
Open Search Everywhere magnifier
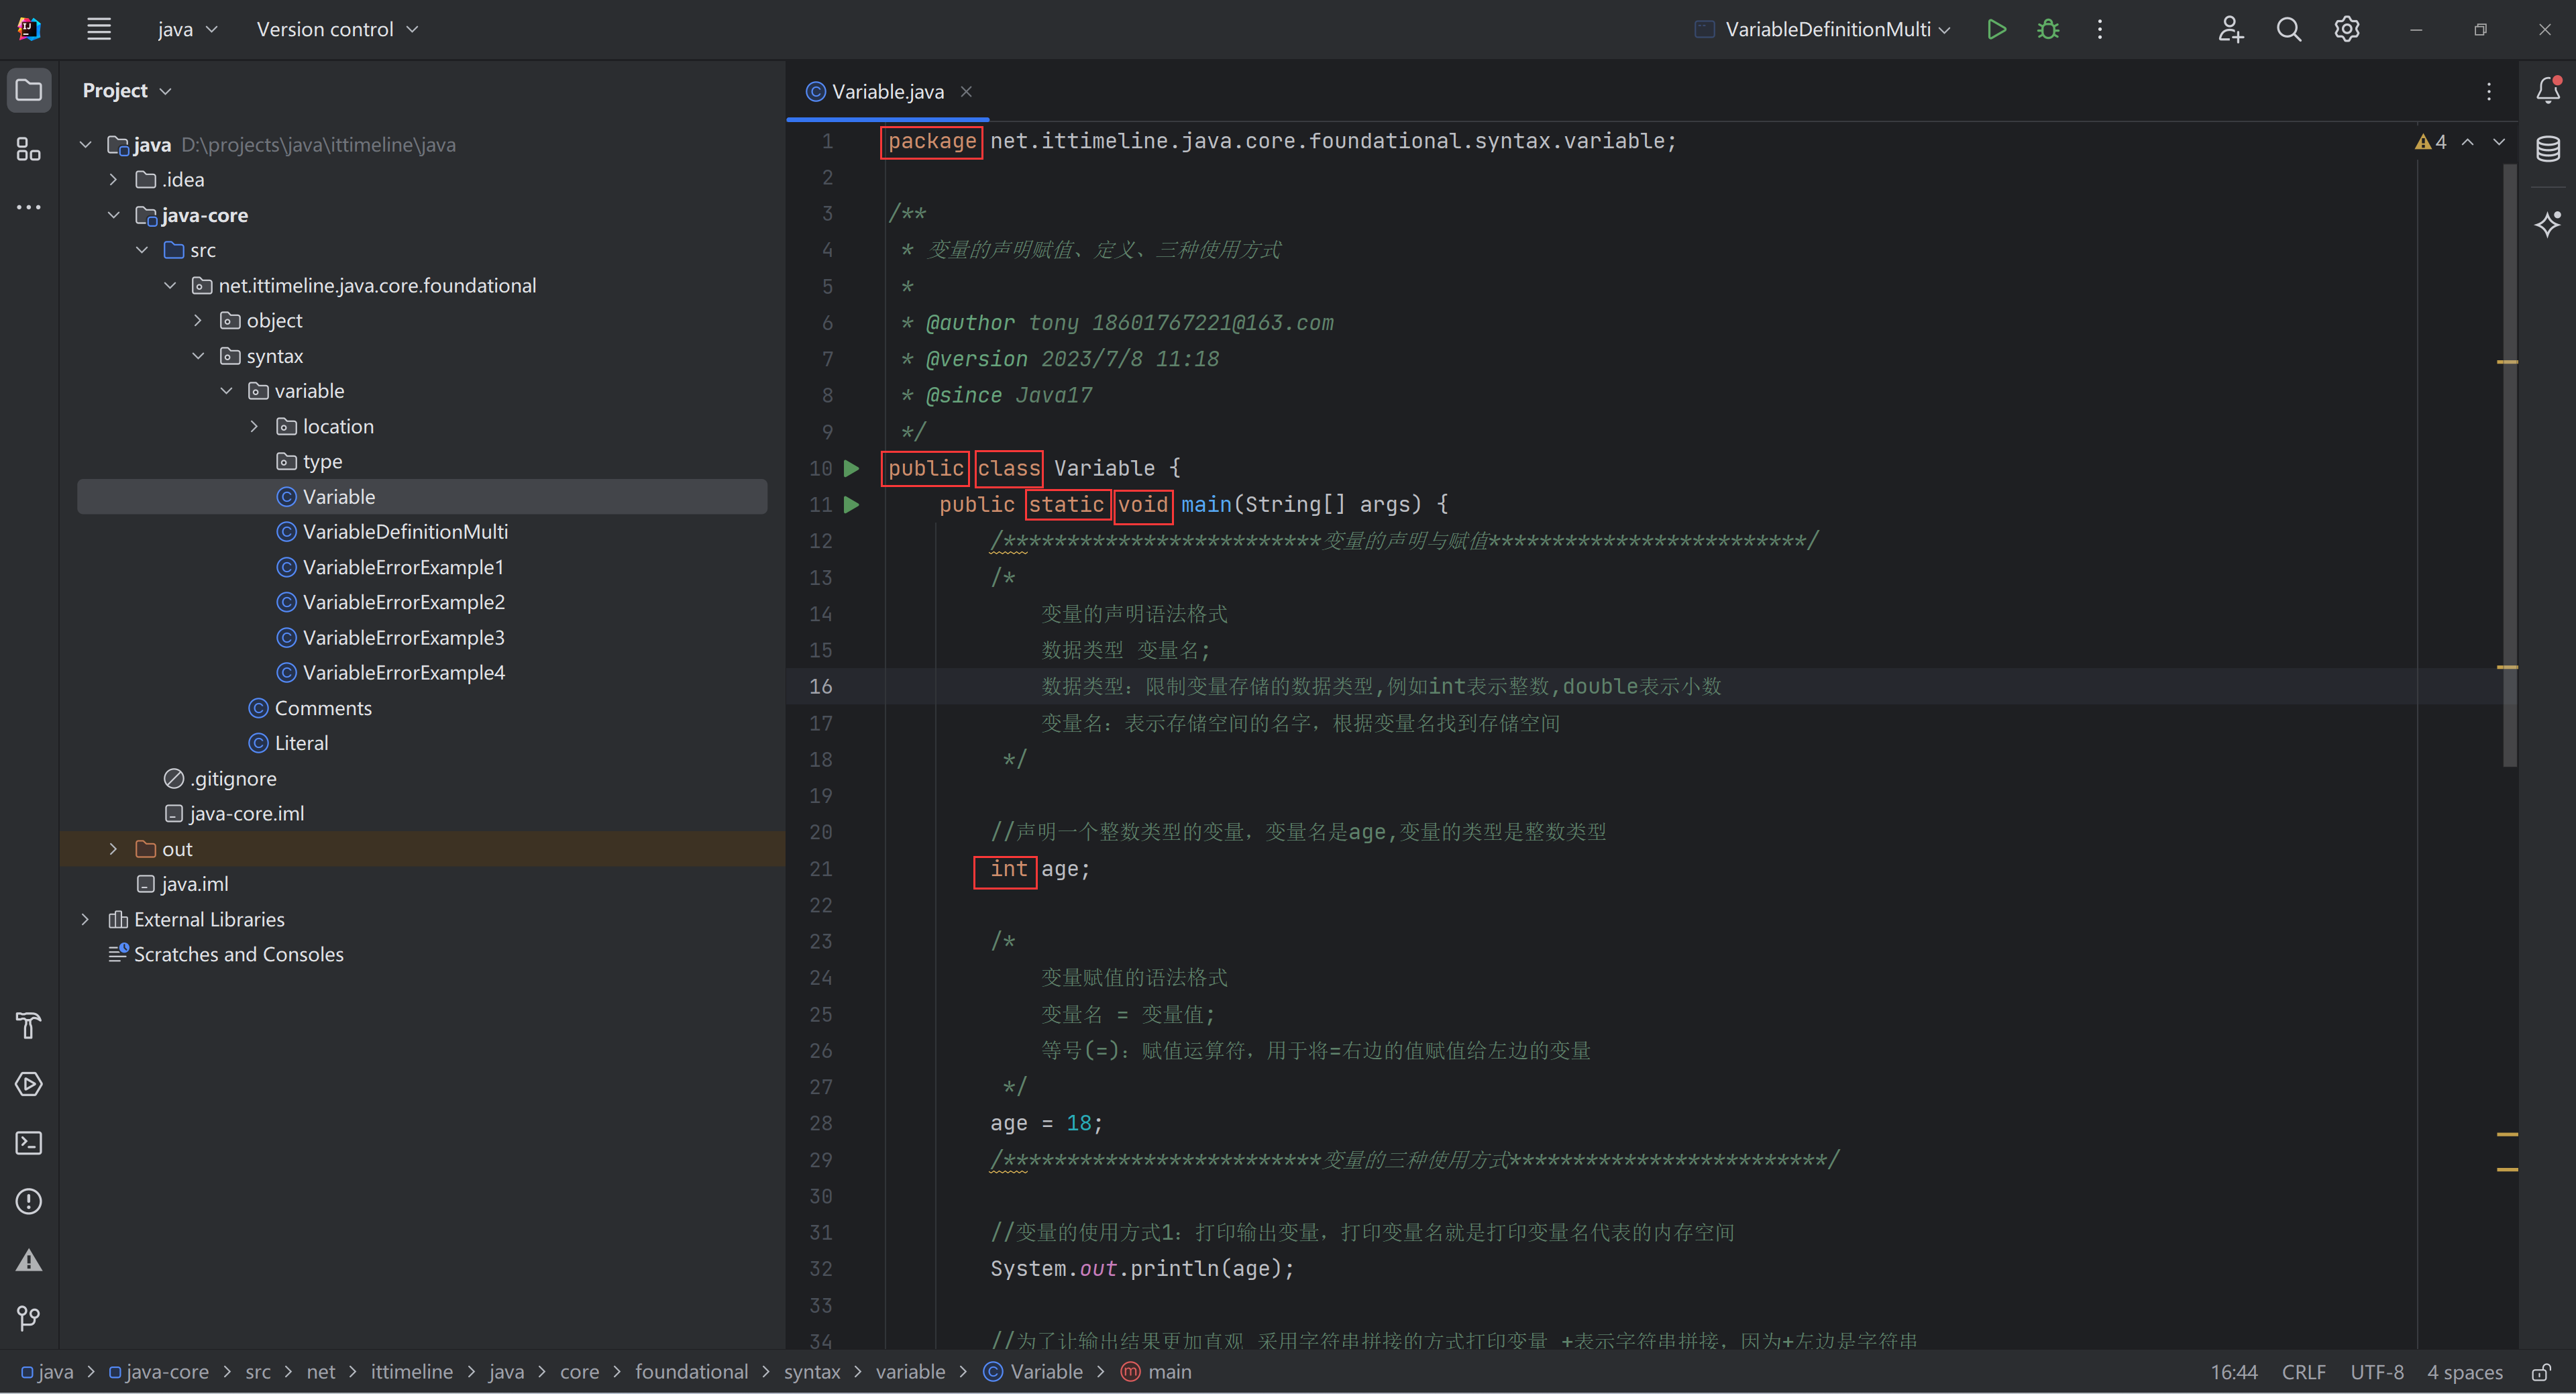pyautogui.click(x=2289, y=29)
